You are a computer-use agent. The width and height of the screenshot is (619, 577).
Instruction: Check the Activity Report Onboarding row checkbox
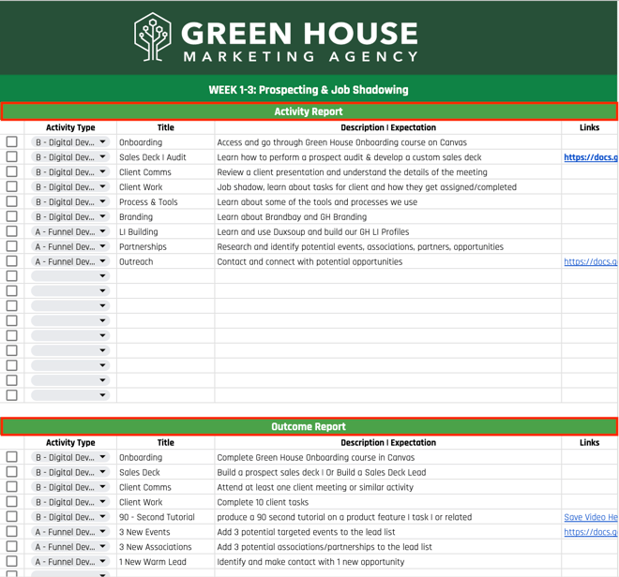click(x=12, y=142)
